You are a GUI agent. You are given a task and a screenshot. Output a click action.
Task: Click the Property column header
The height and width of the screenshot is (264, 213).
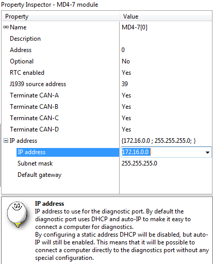[61, 16]
